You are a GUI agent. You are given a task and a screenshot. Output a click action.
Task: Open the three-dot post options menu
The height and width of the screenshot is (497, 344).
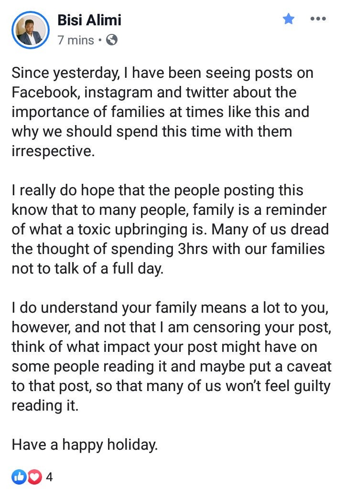(x=318, y=19)
